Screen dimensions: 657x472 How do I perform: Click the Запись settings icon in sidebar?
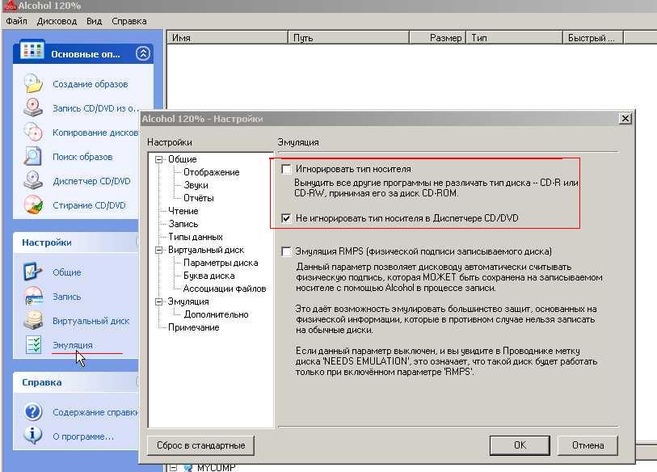pyautogui.click(x=33, y=296)
